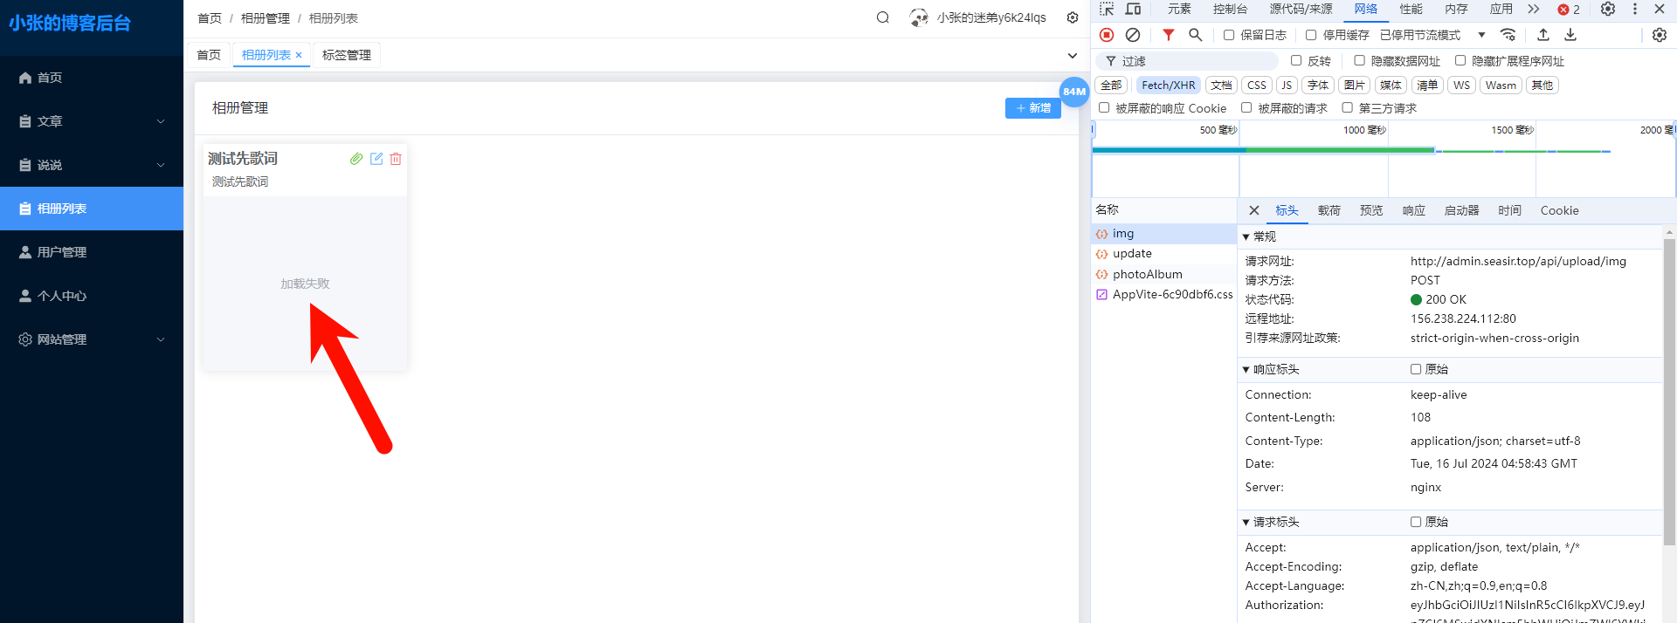Check 被屏蔽的响应 Cookie
Viewport: 1677px width, 623px height.
tap(1104, 107)
